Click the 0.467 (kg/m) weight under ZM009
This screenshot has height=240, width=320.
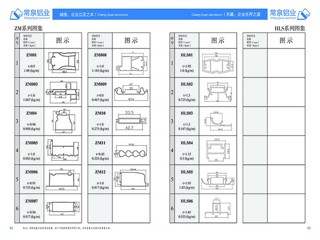click(x=100, y=100)
